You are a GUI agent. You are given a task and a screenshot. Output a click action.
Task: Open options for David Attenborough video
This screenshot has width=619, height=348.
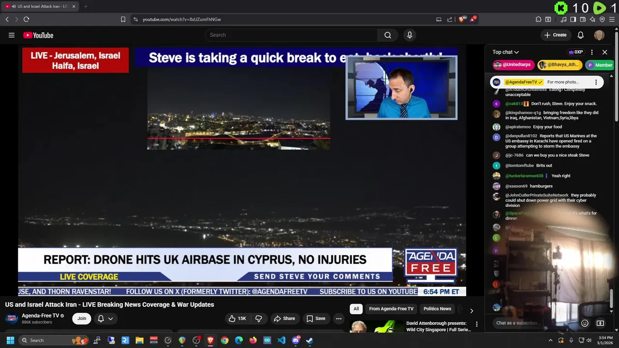(x=476, y=324)
